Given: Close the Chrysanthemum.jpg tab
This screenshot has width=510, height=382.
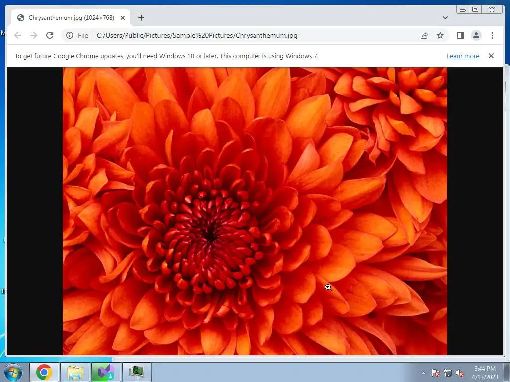Looking at the screenshot, I should (x=123, y=18).
